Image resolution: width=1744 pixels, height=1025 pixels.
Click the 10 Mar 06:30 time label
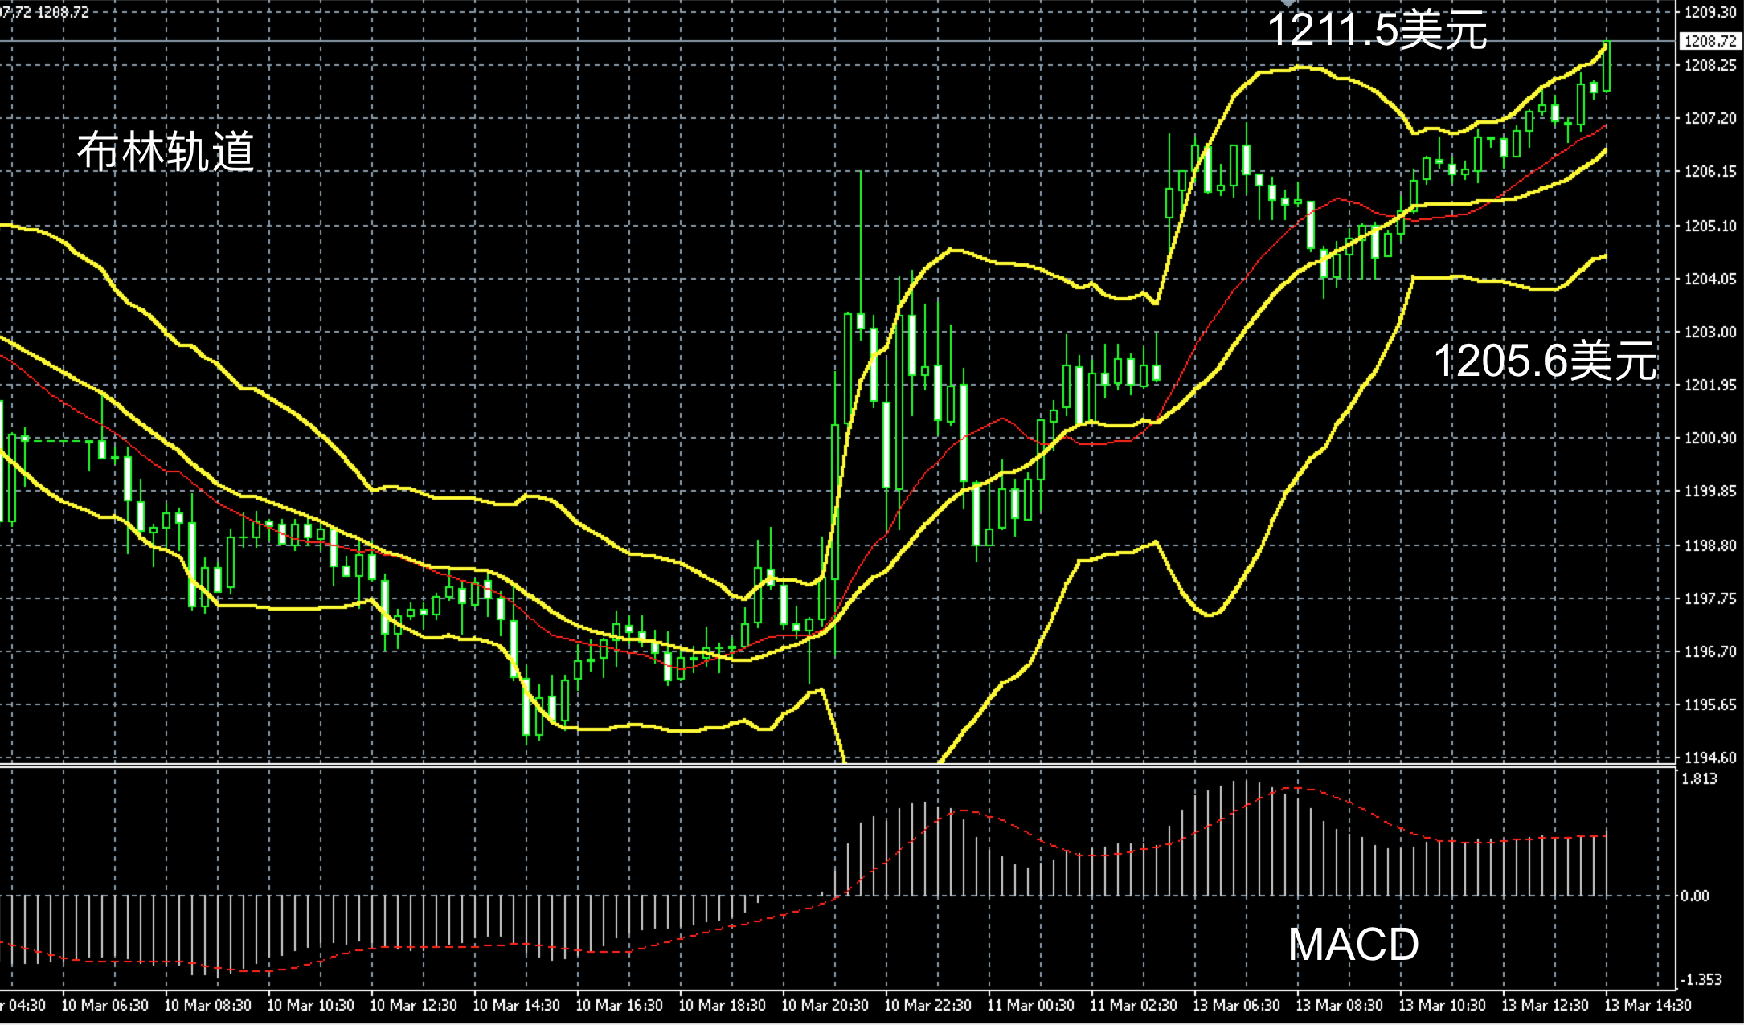click(104, 1005)
